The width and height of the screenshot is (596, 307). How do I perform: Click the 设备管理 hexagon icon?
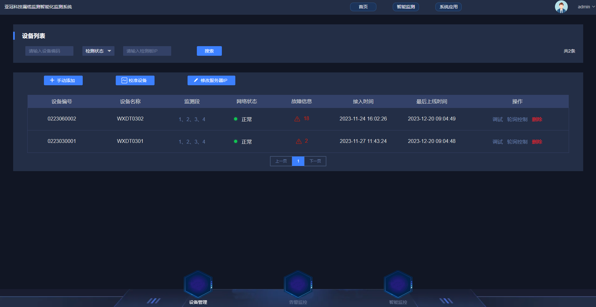point(198,284)
